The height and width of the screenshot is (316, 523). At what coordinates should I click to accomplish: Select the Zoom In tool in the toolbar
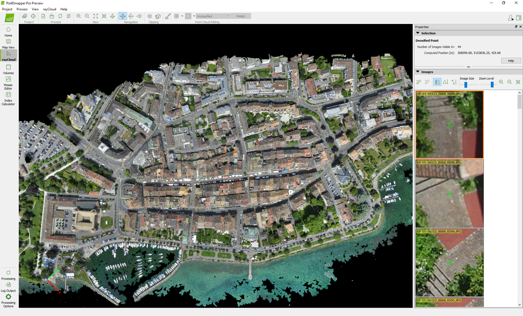[x=78, y=16]
